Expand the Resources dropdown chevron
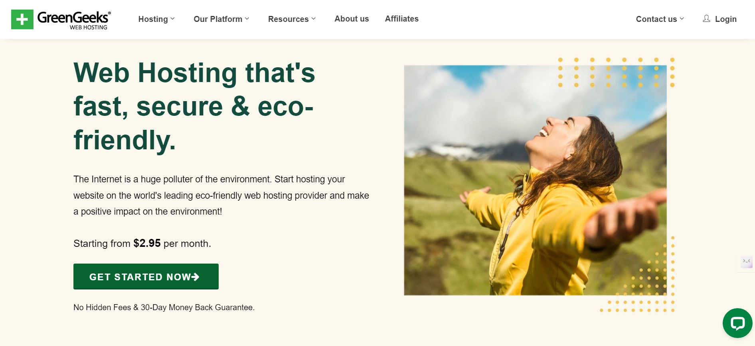The image size is (755, 346). [x=314, y=19]
